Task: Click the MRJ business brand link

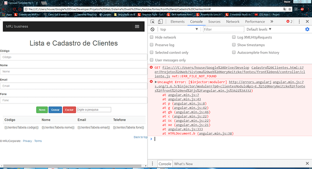Action: 17,27
